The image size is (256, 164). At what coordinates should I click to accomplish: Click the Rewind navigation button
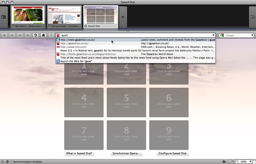(x=4, y=35)
